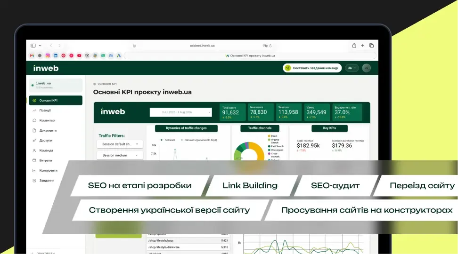Click the Views 349,549 card
The height and width of the screenshot is (254, 458).
pos(317,112)
